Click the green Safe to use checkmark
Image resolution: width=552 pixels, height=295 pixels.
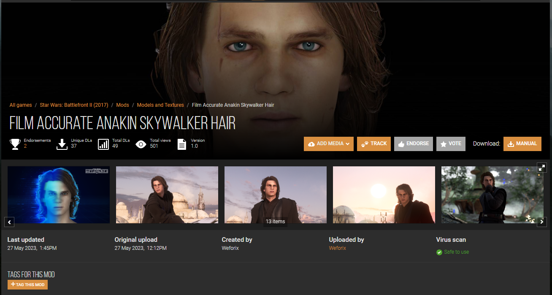439,252
